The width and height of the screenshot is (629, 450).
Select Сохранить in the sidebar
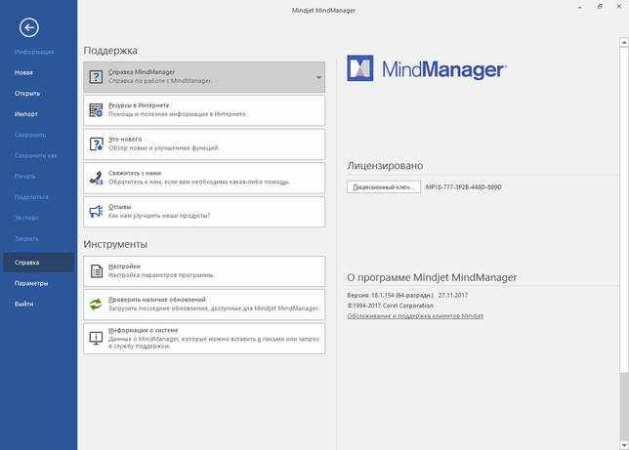coord(30,135)
